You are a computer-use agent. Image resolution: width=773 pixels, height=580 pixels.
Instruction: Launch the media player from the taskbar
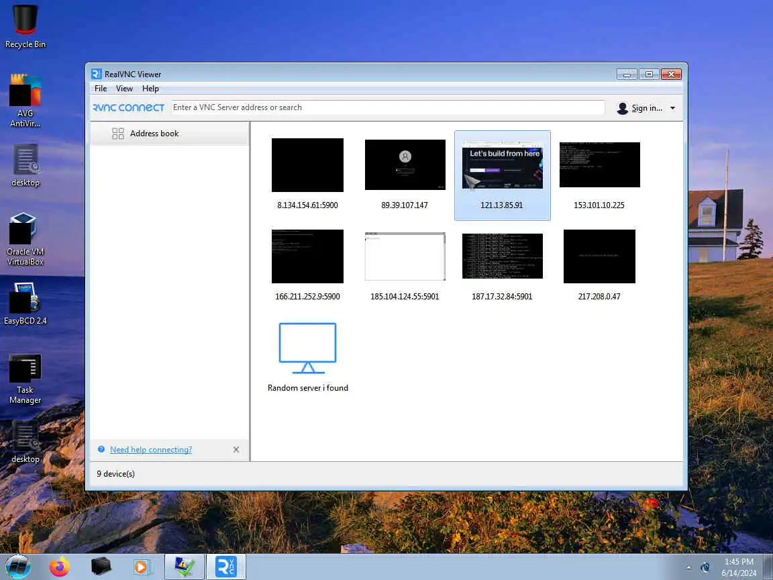tap(142, 567)
